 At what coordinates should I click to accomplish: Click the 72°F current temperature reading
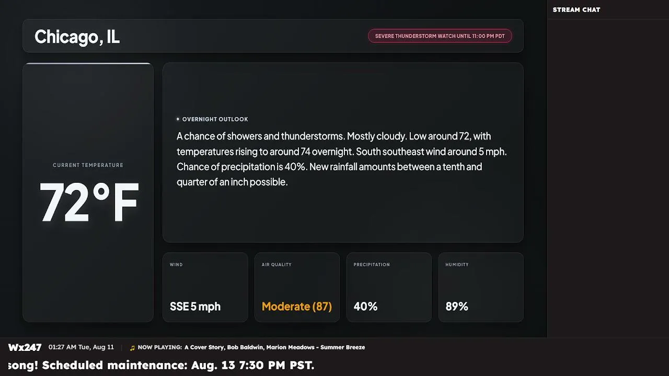click(89, 203)
